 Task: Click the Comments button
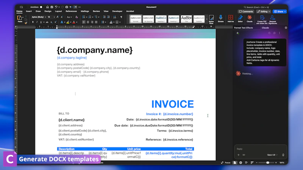(246, 12)
